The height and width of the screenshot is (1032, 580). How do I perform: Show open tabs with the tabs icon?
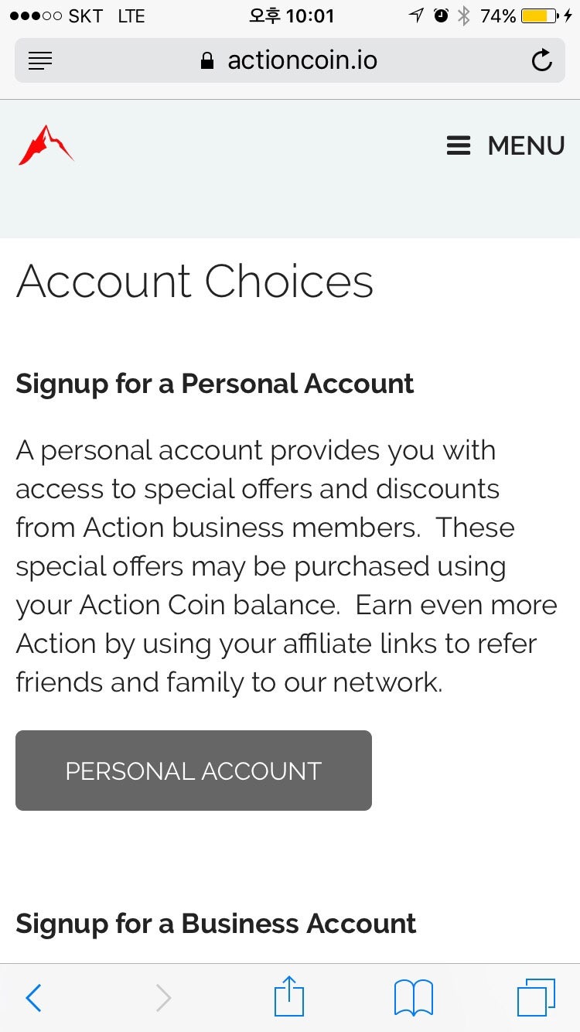[x=536, y=997]
